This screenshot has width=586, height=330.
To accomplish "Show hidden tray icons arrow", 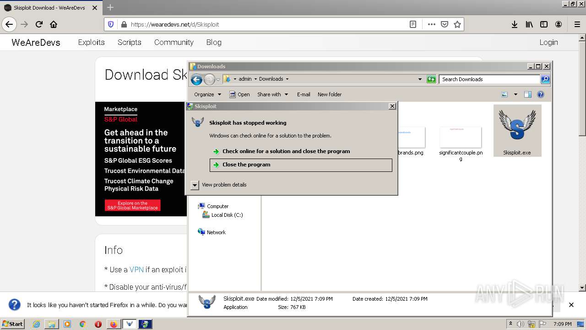I will [510, 324].
